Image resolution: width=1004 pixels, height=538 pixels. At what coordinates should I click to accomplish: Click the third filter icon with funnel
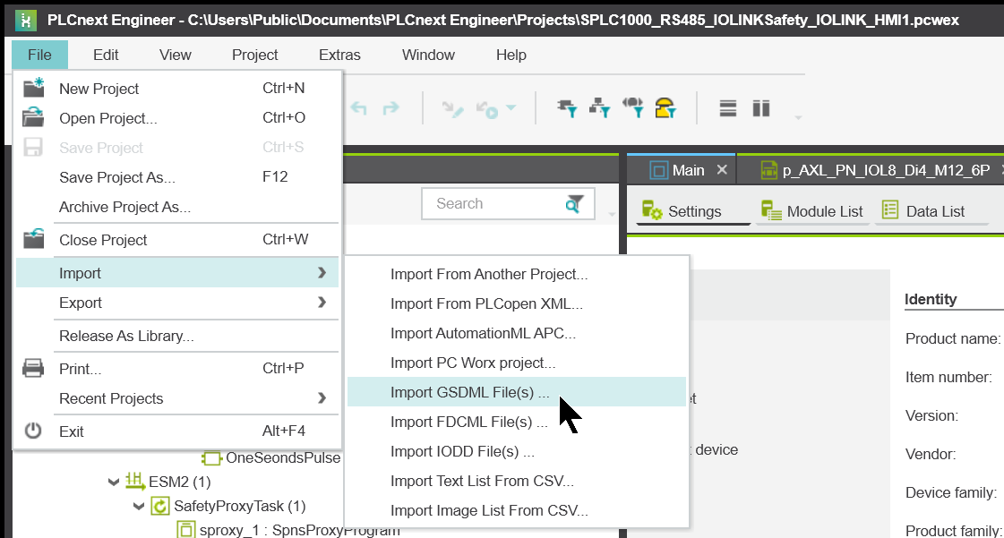coord(632,107)
